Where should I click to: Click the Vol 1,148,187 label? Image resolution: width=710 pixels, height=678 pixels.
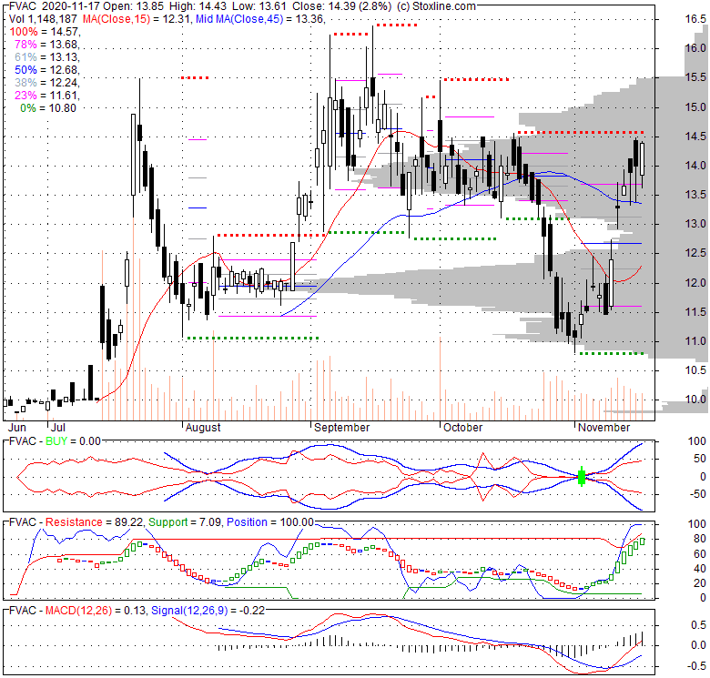pos(45,19)
